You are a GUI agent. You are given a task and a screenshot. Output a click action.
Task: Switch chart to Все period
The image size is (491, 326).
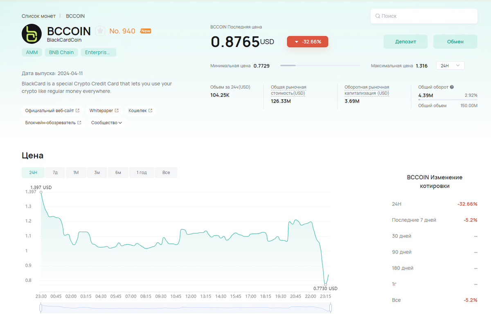click(166, 172)
